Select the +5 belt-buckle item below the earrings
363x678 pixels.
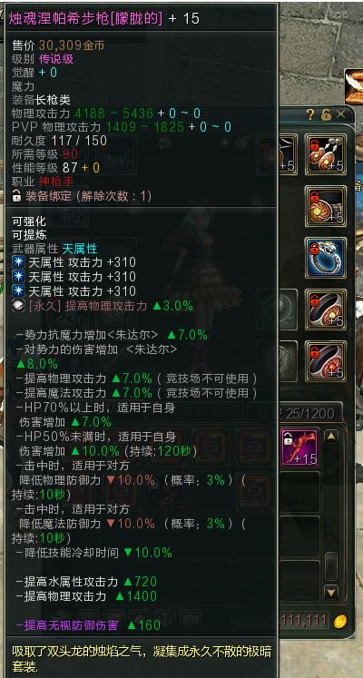[x=326, y=206]
